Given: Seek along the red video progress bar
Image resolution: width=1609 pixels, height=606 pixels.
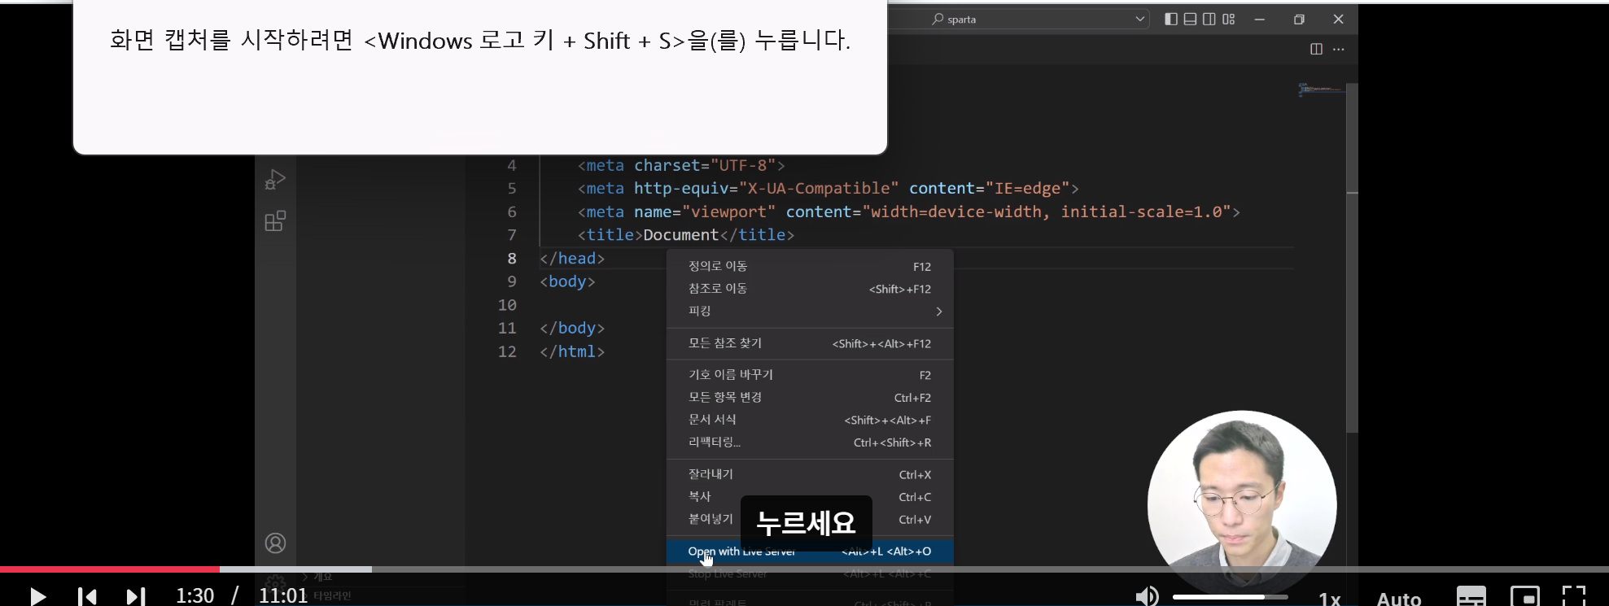Looking at the screenshot, I should [x=804, y=569].
